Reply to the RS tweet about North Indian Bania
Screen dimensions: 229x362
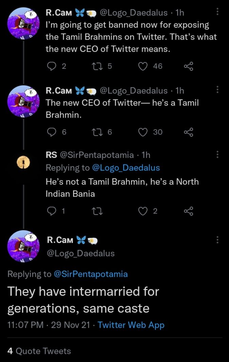(x=51, y=211)
